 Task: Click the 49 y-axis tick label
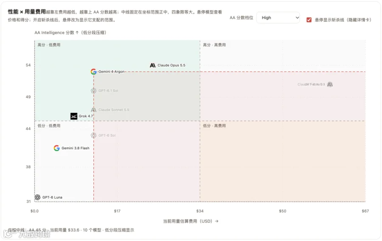pos(28,97)
